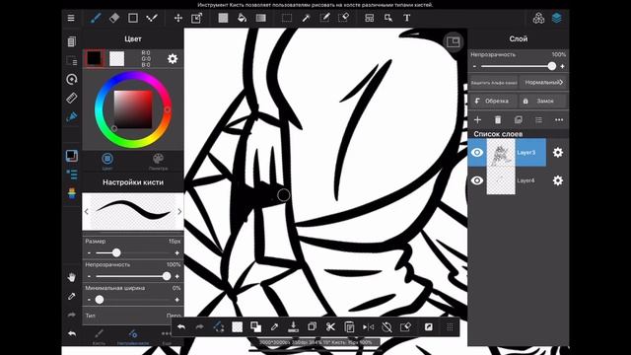631x355 pixels.
Task: Switch to the Палитра palette tab
Action: (158, 162)
